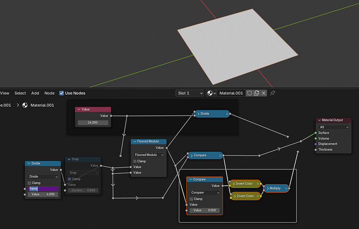
Task: Click the Thickness input socket
Action: point(316,150)
